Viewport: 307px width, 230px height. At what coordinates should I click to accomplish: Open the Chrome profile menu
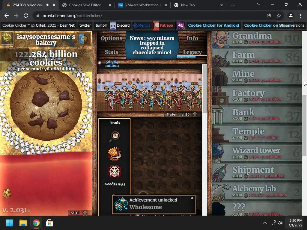pyautogui.click(x=291, y=16)
